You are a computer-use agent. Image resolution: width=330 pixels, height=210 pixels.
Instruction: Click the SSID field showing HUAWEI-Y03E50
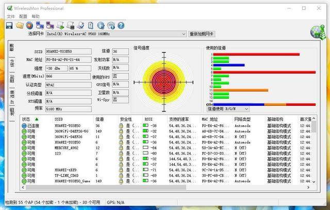pyautogui.click(x=69, y=51)
